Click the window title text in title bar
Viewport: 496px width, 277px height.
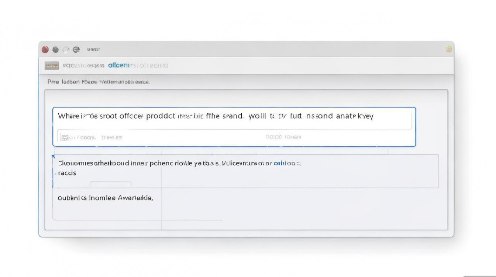[x=93, y=49]
